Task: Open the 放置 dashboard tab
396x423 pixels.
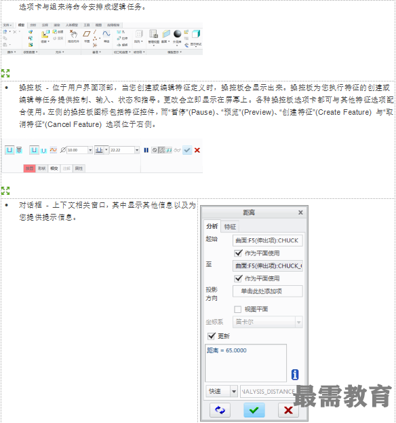Action: 29,168
